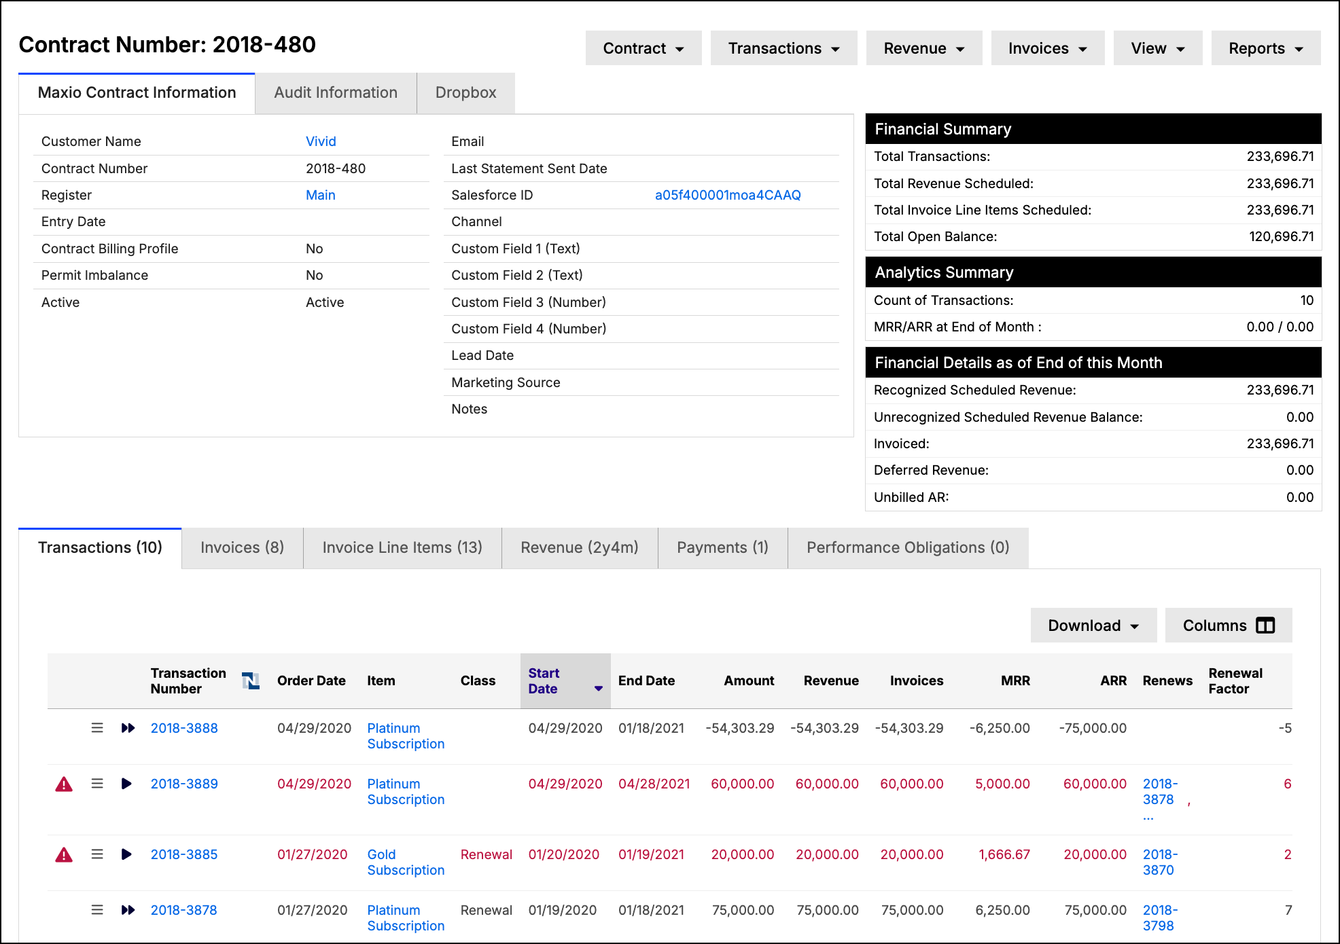Open Performance Obligations (0) tab

908,548
